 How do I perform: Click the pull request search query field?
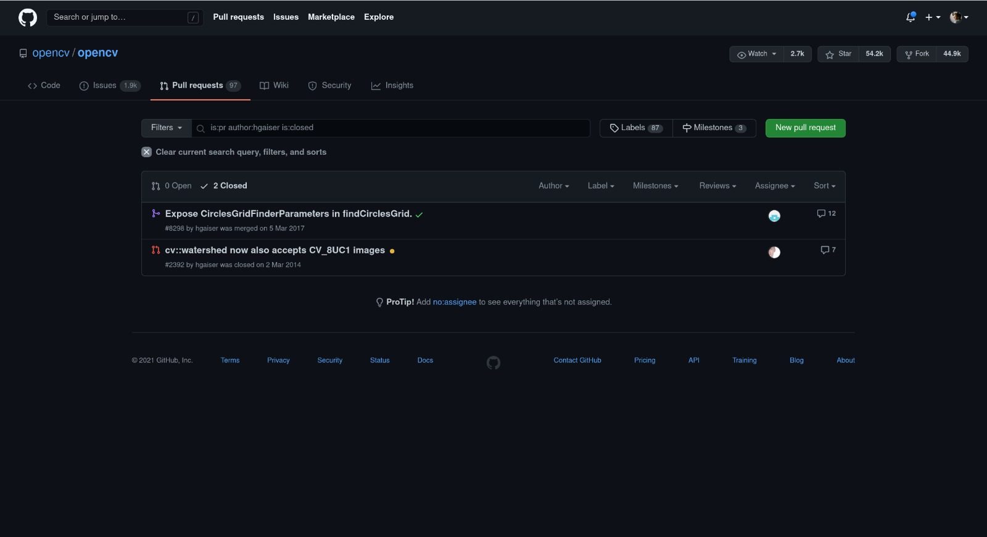click(390, 128)
